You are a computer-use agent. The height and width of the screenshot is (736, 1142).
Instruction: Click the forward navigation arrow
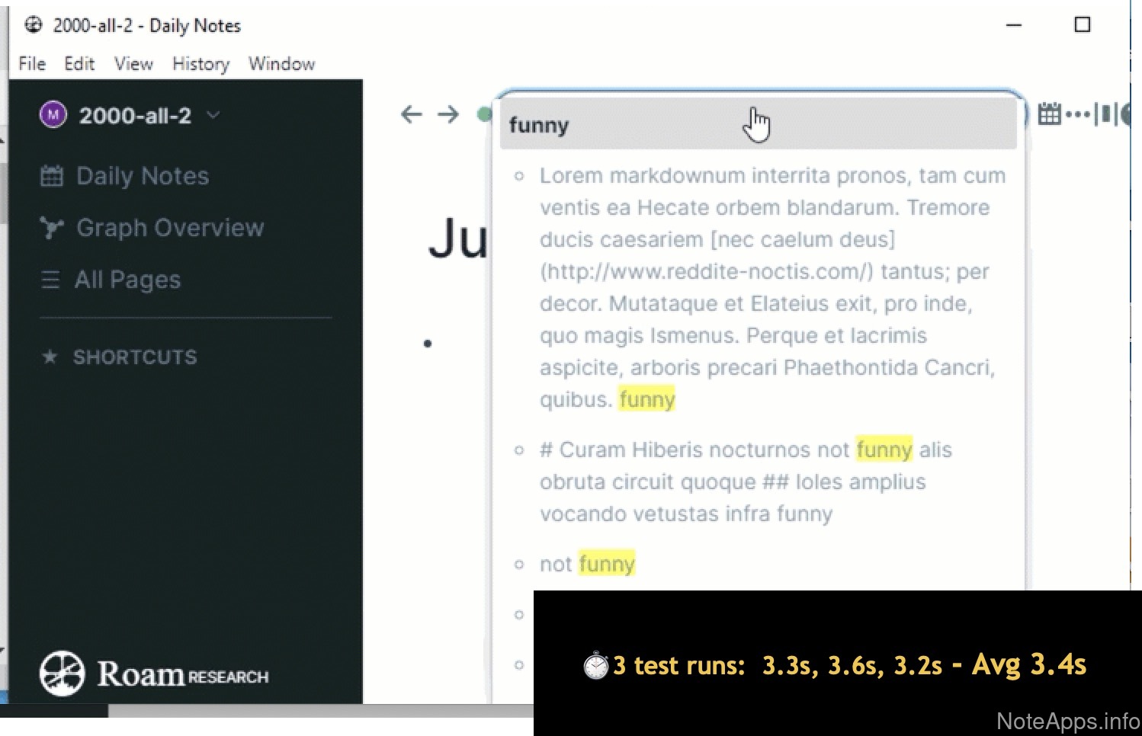pyautogui.click(x=448, y=114)
